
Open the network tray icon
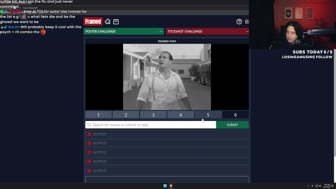click(316, 186)
